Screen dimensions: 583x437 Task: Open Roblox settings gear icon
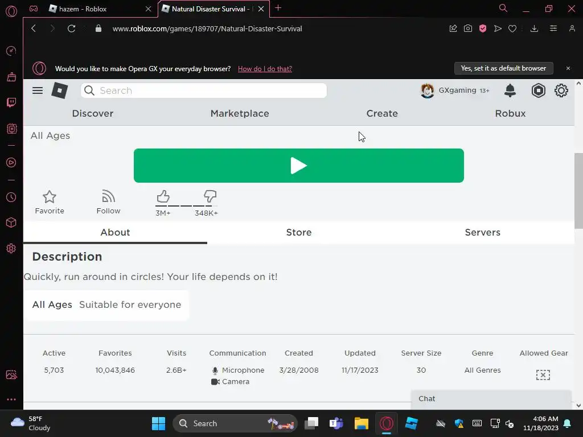561,90
